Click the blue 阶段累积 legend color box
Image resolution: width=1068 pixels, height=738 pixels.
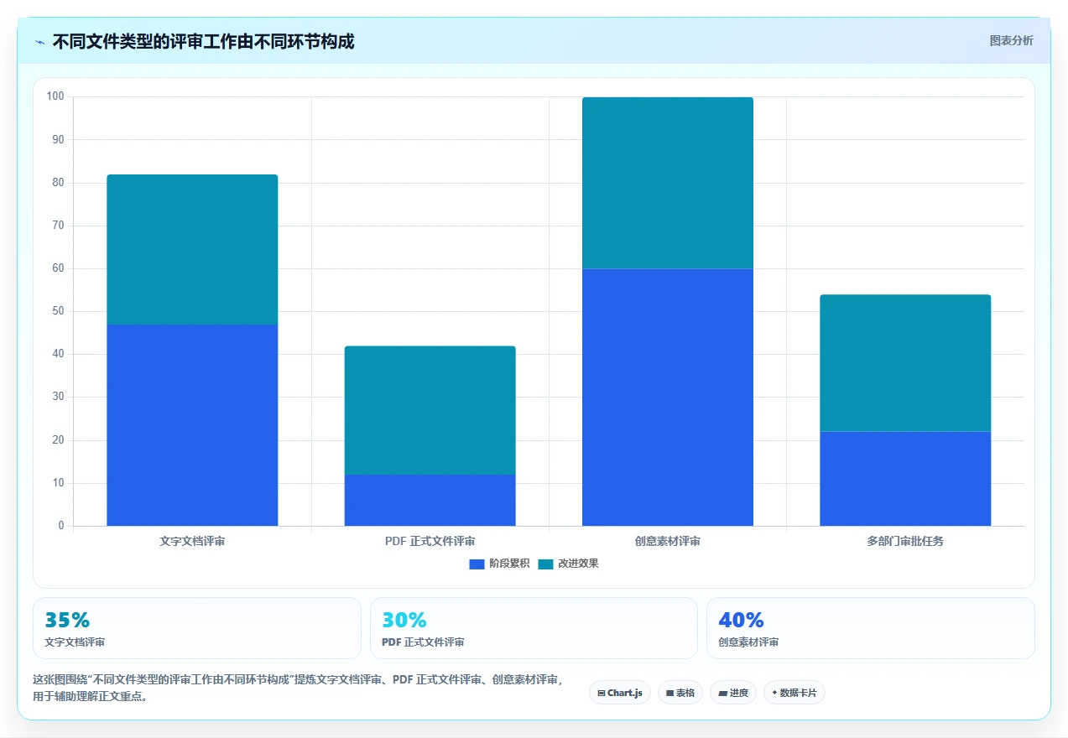(x=477, y=564)
